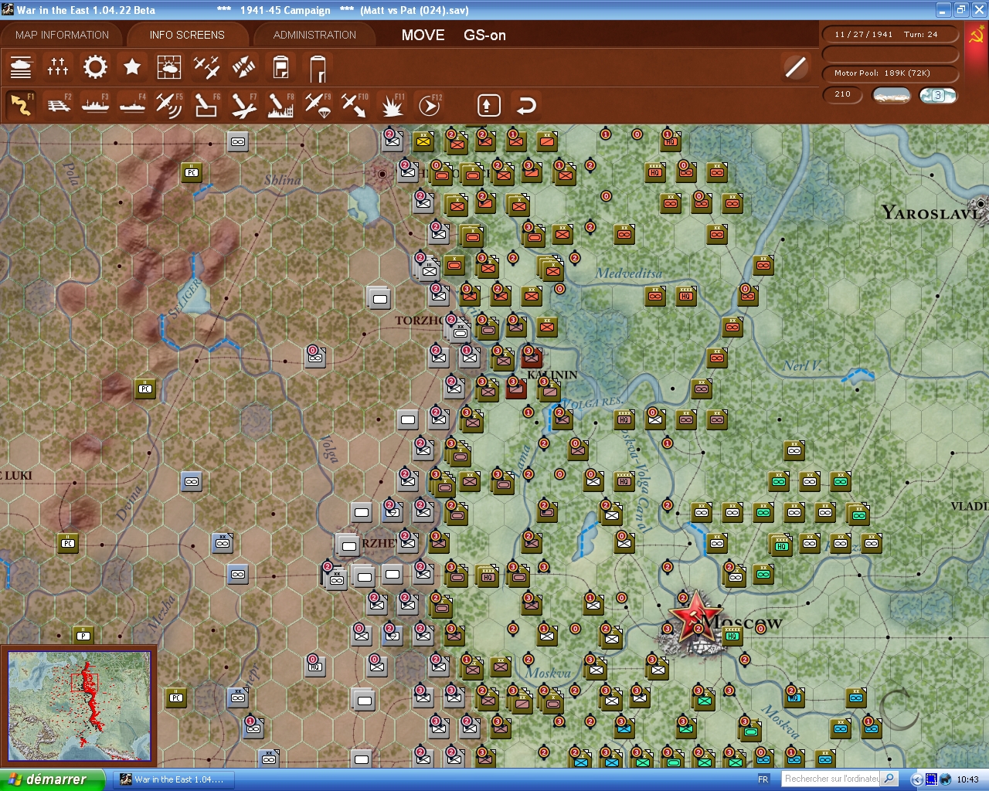This screenshot has width=989, height=791.
Task: Click the striped arrows icon beside air doctrine
Action: click(x=243, y=67)
